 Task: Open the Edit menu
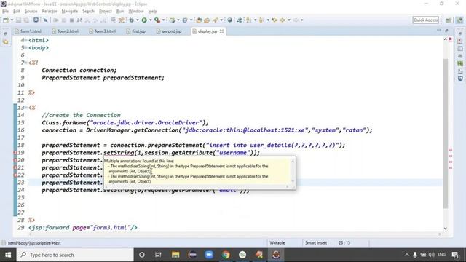click(17, 12)
